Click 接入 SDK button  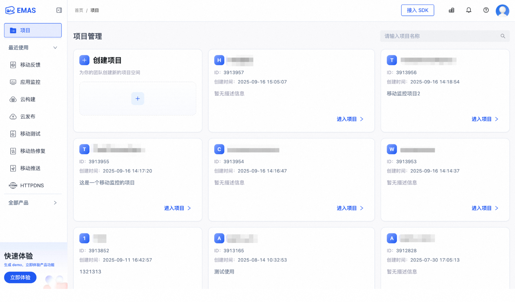[417, 10]
